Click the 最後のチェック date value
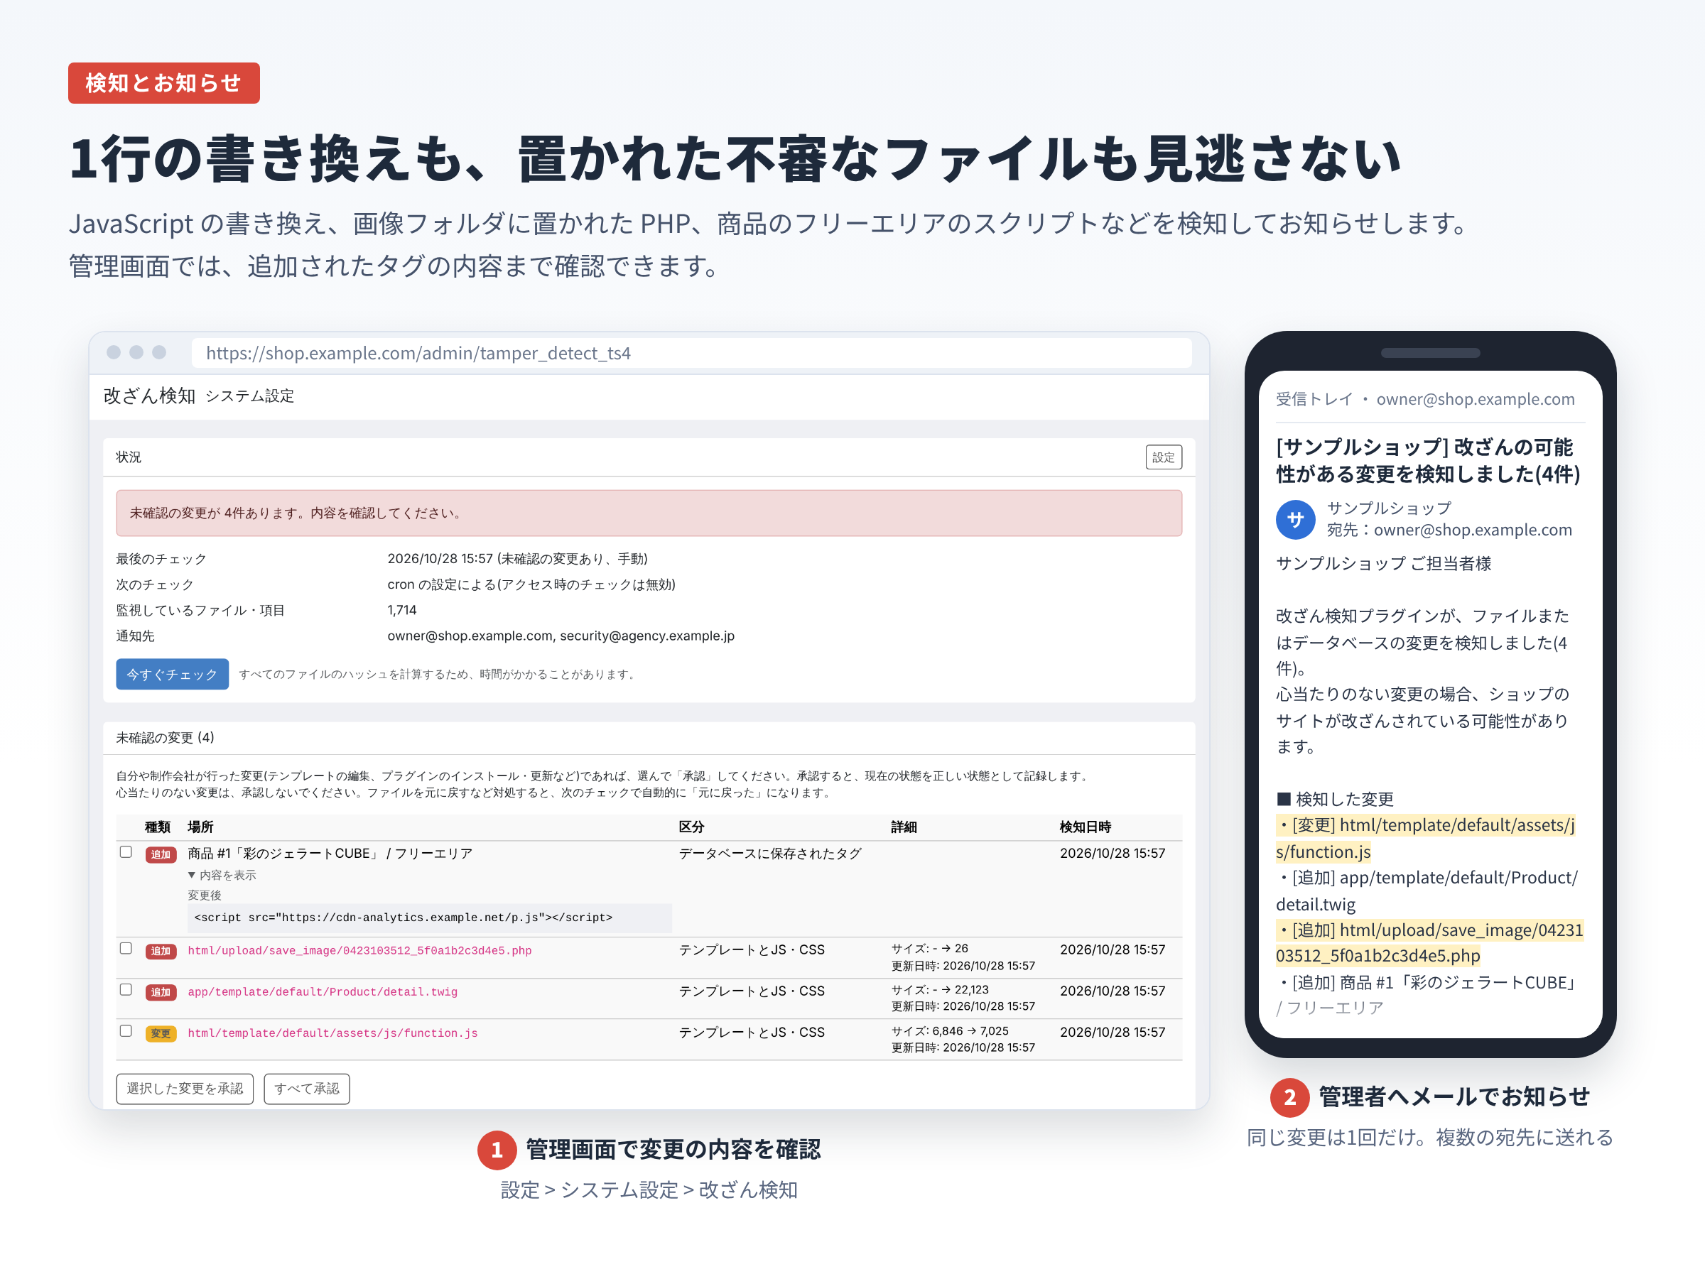This screenshot has width=1705, height=1274. [x=517, y=558]
